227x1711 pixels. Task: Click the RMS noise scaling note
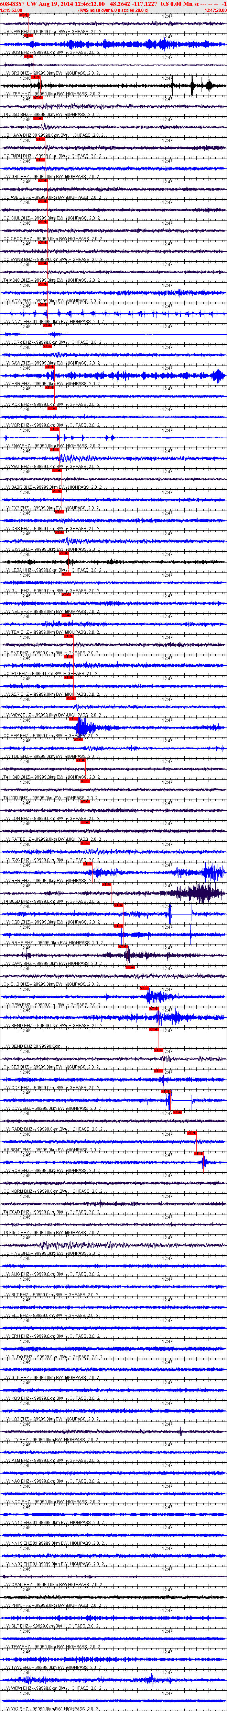click(x=113, y=11)
